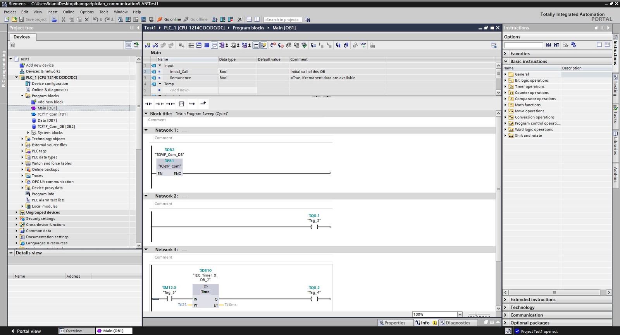Click the save project disk icon
This screenshot has width=620, height=335.
[21, 19]
